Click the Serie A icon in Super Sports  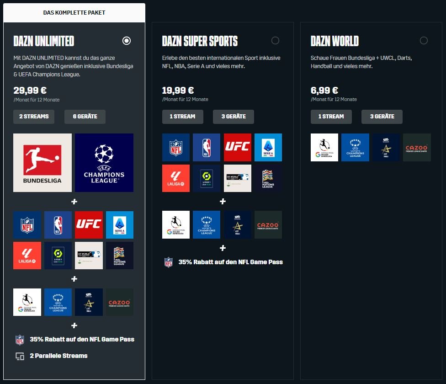pos(268,147)
